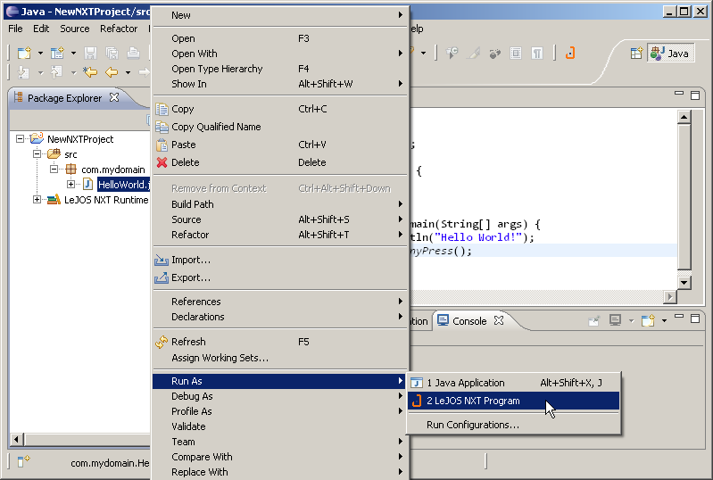Image resolution: width=713 pixels, height=480 pixels.
Task: Collapse the com.mydomain package node
Action: (54, 170)
